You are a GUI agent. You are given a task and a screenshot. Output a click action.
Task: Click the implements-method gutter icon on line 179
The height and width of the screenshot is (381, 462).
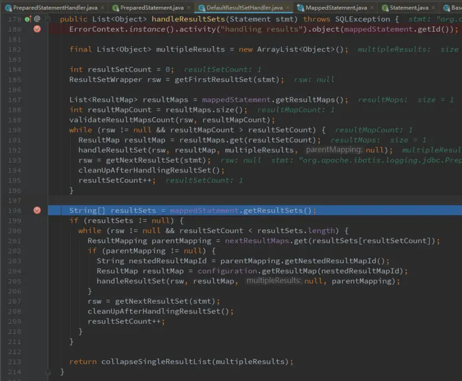coord(28,19)
